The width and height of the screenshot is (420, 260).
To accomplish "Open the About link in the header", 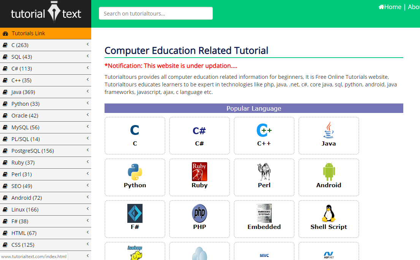I will [414, 7].
